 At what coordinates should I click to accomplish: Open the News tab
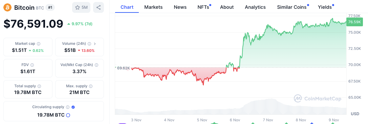tap(180, 7)
